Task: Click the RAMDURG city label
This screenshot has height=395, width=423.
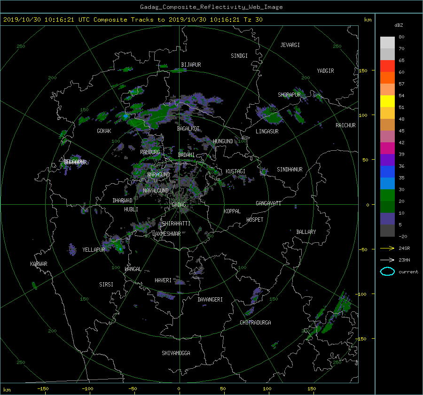Action: tap(150, 152)
